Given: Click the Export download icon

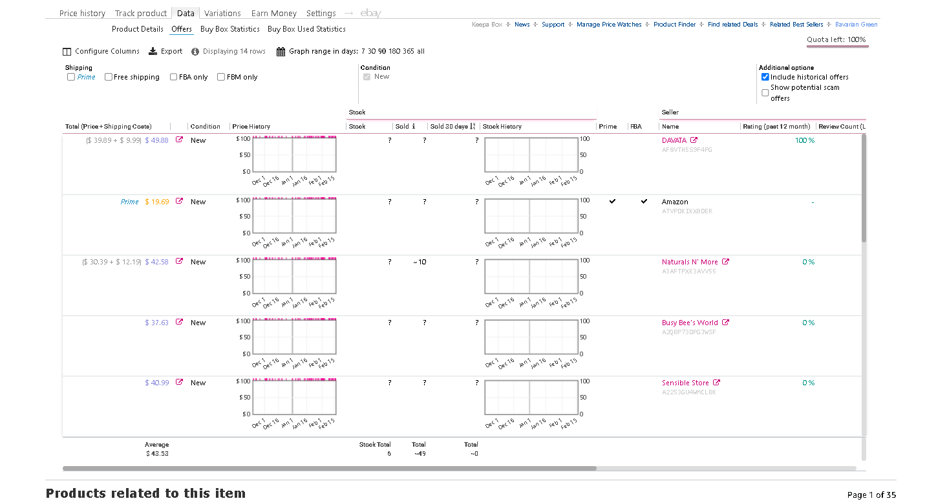Looking at the screenshot, I should pos(153,51).
